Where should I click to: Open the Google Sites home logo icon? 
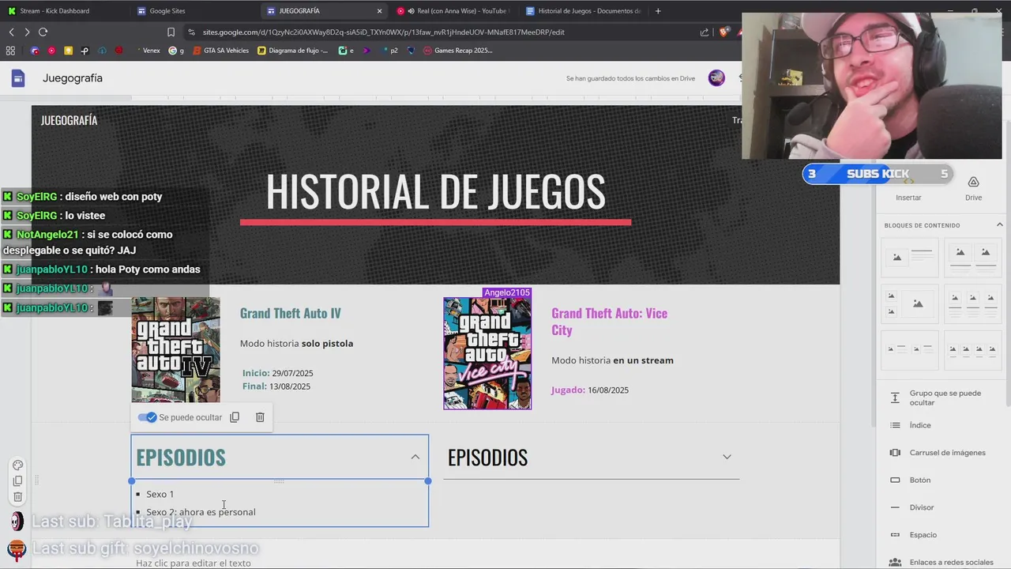coord(18,78)
